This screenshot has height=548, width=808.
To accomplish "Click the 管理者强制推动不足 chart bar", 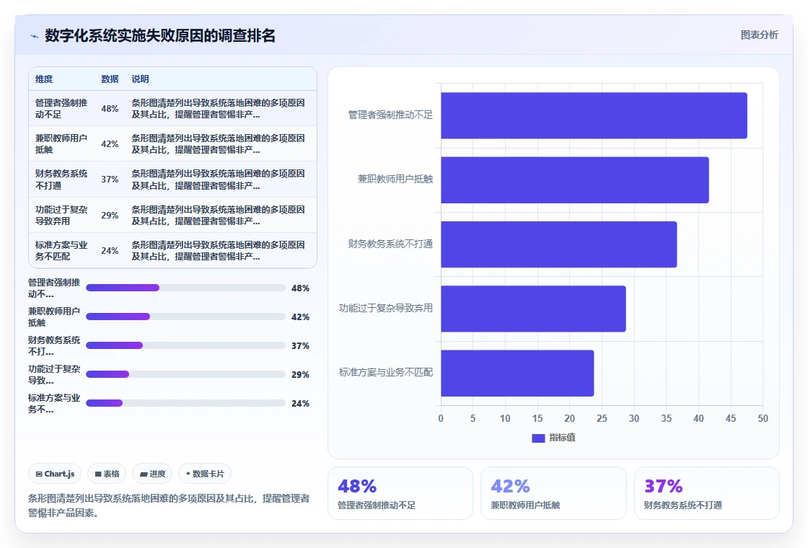I will 594,115.
